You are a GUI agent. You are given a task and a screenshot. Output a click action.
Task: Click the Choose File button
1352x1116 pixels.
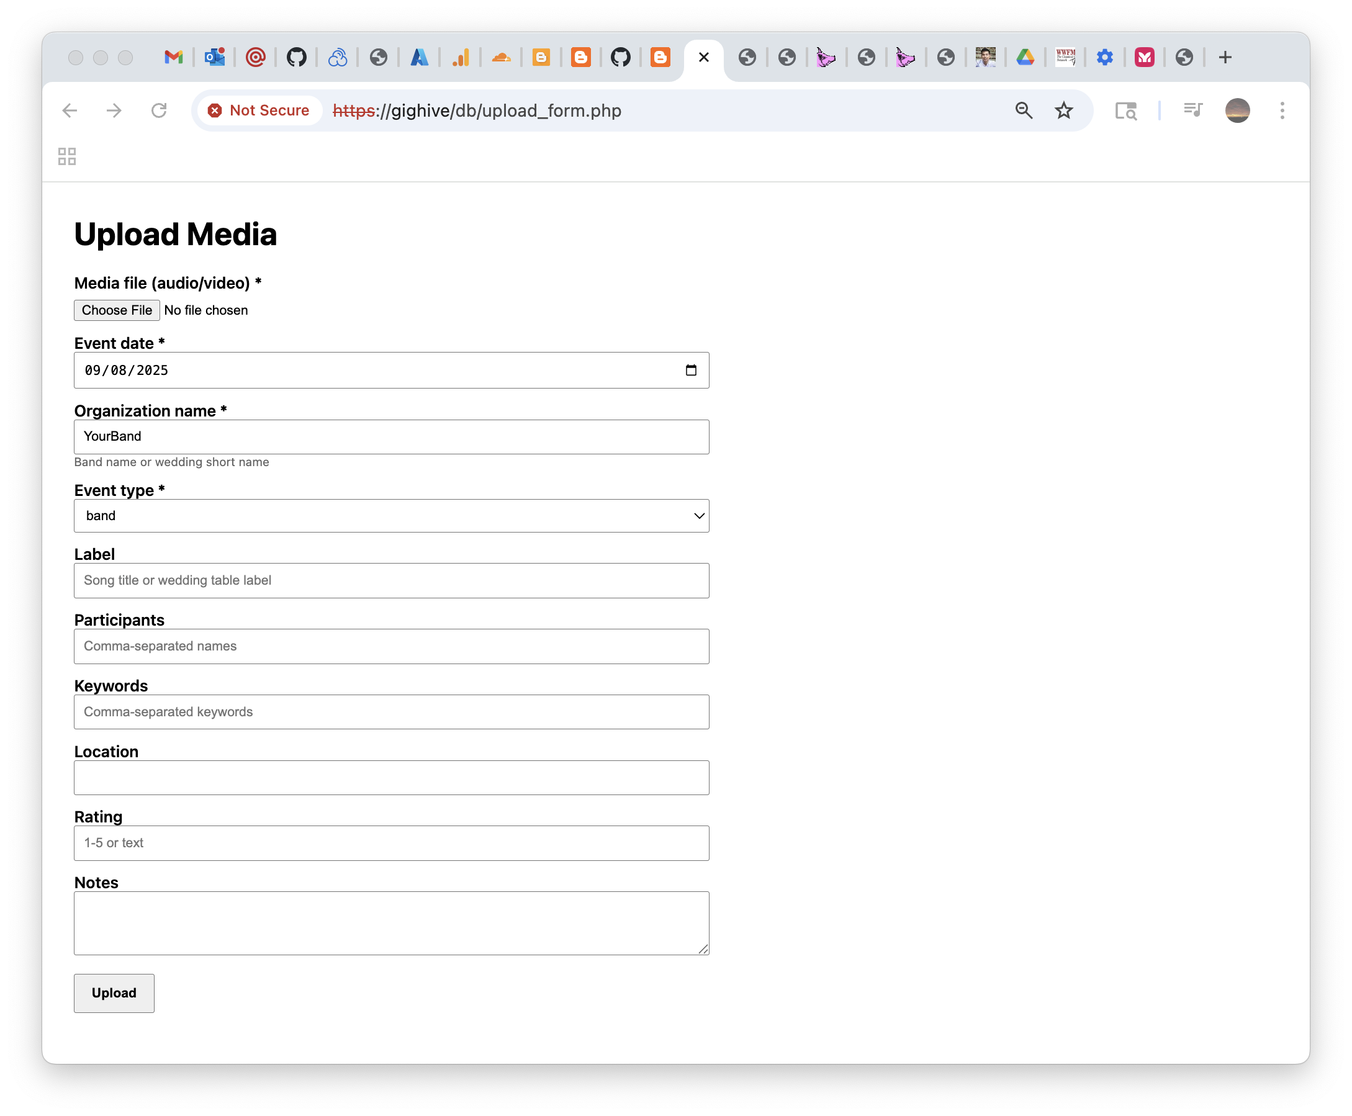[116, 310]
